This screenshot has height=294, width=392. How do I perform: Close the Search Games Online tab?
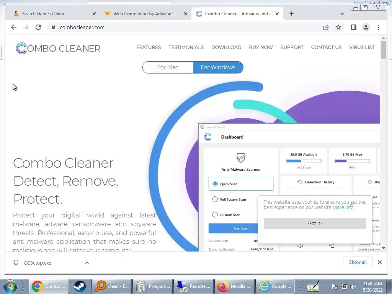point(94,14)
